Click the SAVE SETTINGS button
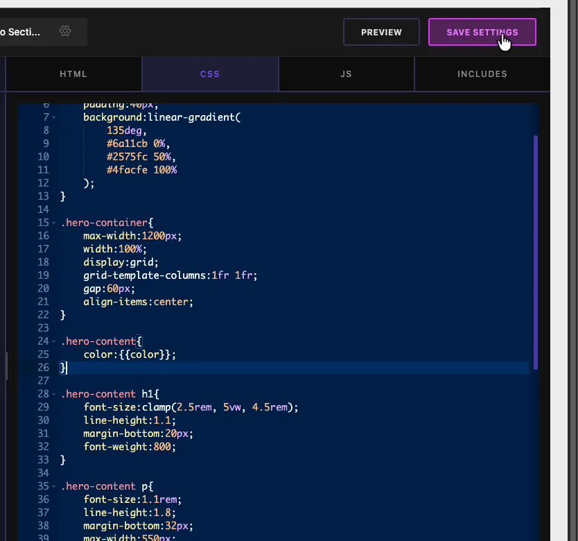 point(482,32)
